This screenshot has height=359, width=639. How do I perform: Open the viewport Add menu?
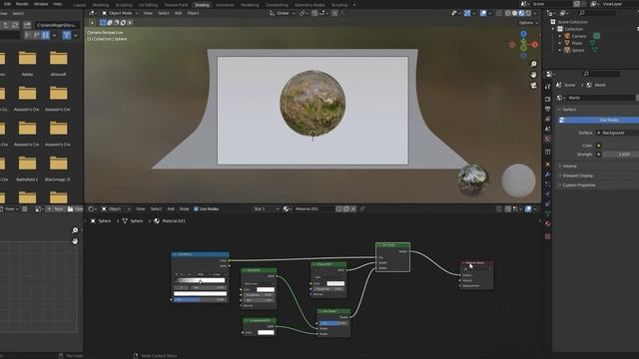pos(178,13)
